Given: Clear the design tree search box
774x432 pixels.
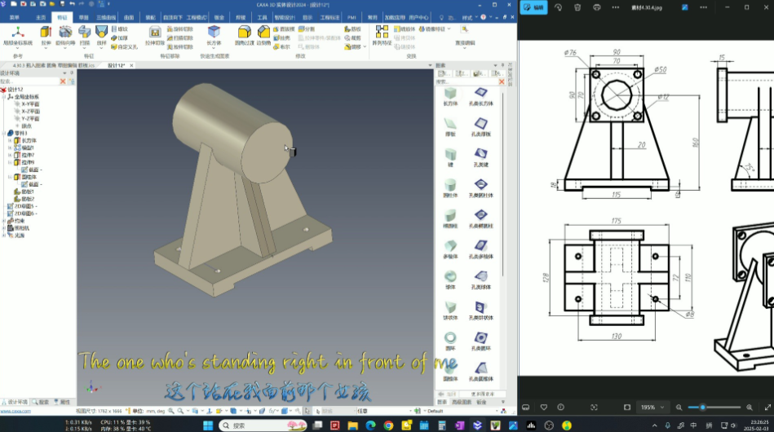Looking at the screenshot, I should point(63,82).
